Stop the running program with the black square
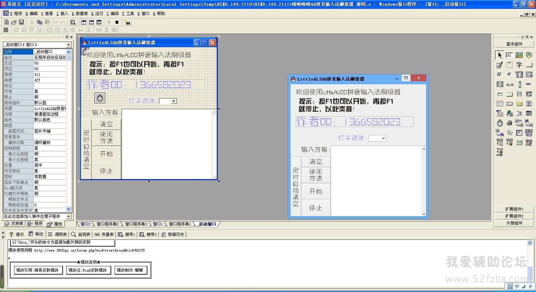The height and width of the screenshot is (292, 536). point(117,22)
